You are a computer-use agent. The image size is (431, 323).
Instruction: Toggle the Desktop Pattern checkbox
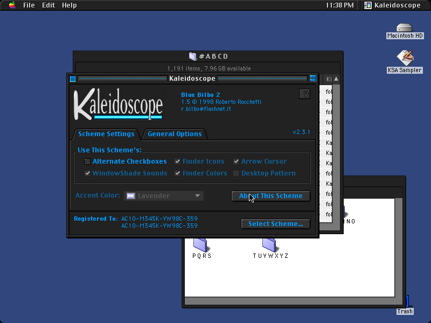click(236, 173)
